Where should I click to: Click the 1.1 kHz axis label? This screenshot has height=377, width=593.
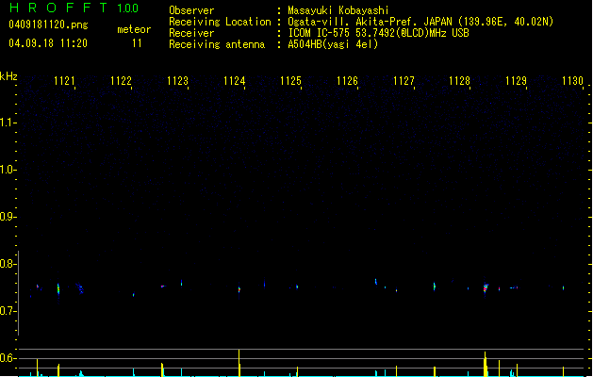click(x=8, y=123)
